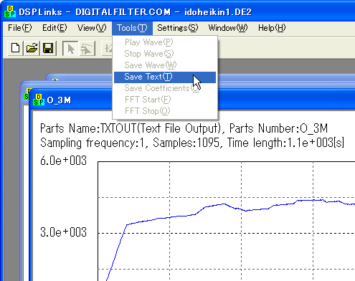The height and width of the screenshot is (281, 355).
Task: Open the Help(H) menu
Action: (272, 28)
